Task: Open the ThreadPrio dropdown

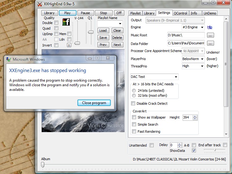Action: point(202,66)
